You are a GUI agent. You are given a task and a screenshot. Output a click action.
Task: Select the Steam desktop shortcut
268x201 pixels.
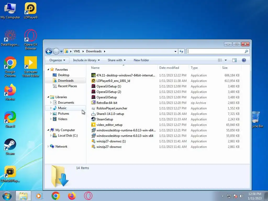10,147
